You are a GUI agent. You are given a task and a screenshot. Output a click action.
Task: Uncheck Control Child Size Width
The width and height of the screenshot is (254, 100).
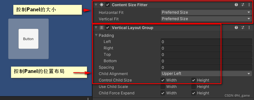coord(163,80)
